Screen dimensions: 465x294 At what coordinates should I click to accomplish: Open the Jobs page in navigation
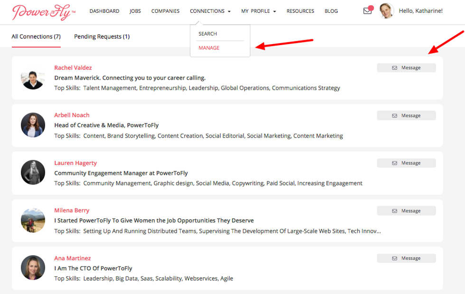(135, 11)
